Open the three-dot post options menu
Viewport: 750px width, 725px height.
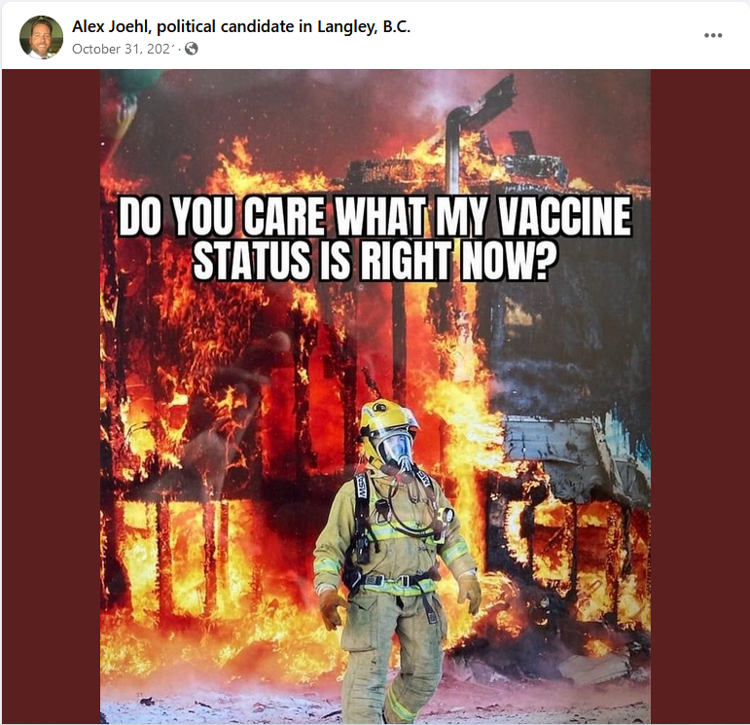tap(713, 35)
